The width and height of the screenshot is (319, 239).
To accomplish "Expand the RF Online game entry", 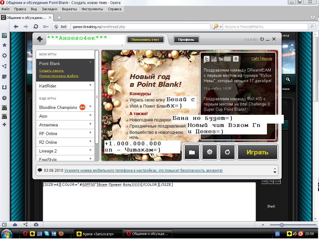I will 91,133.
